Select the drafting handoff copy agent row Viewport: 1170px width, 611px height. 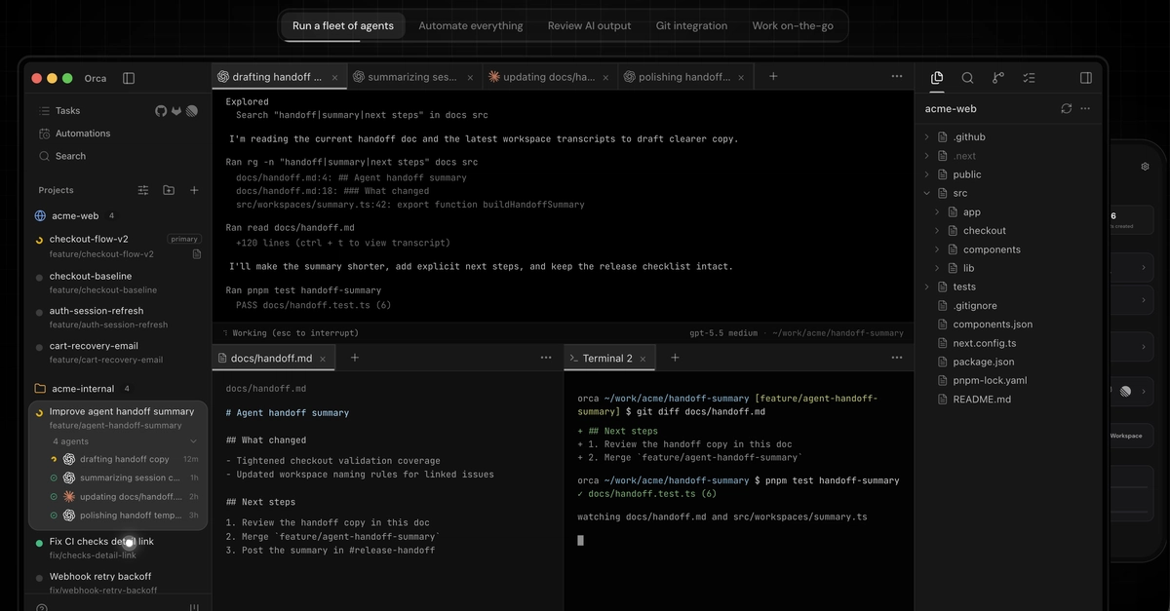point(124,459)
